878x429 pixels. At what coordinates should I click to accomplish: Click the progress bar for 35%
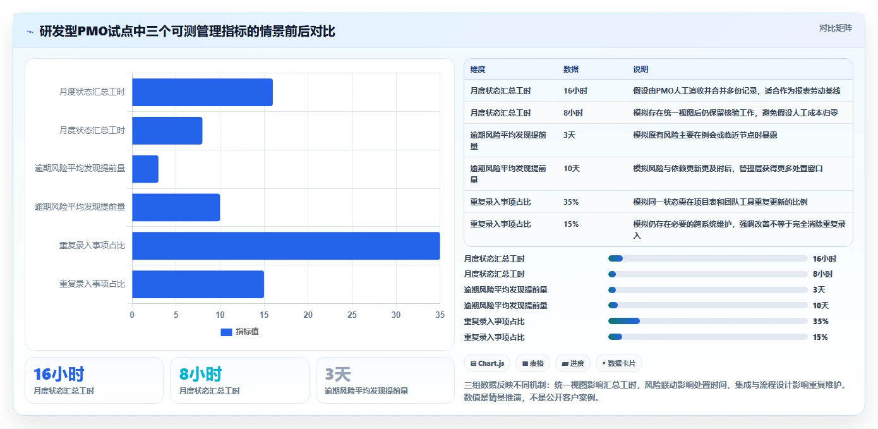click(x=707, y=321)
